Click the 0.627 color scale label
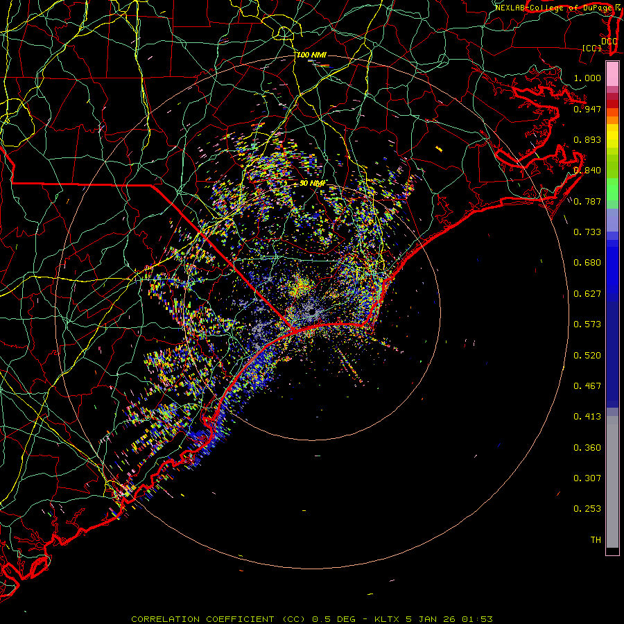This screenshot has width=624, height=624. tap(587, 294)
